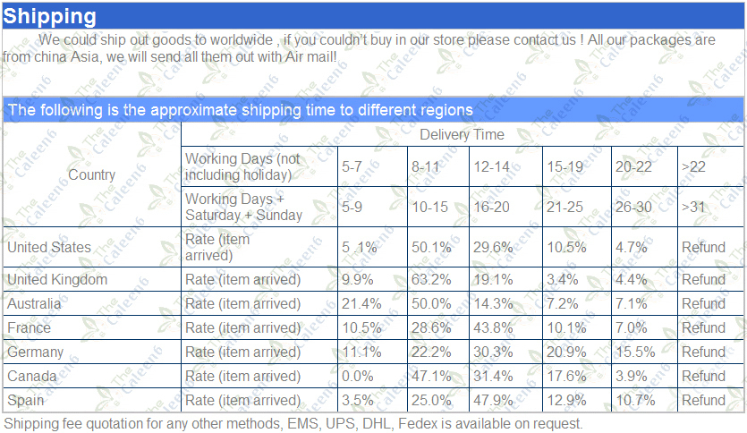Click the France row label

92,327
